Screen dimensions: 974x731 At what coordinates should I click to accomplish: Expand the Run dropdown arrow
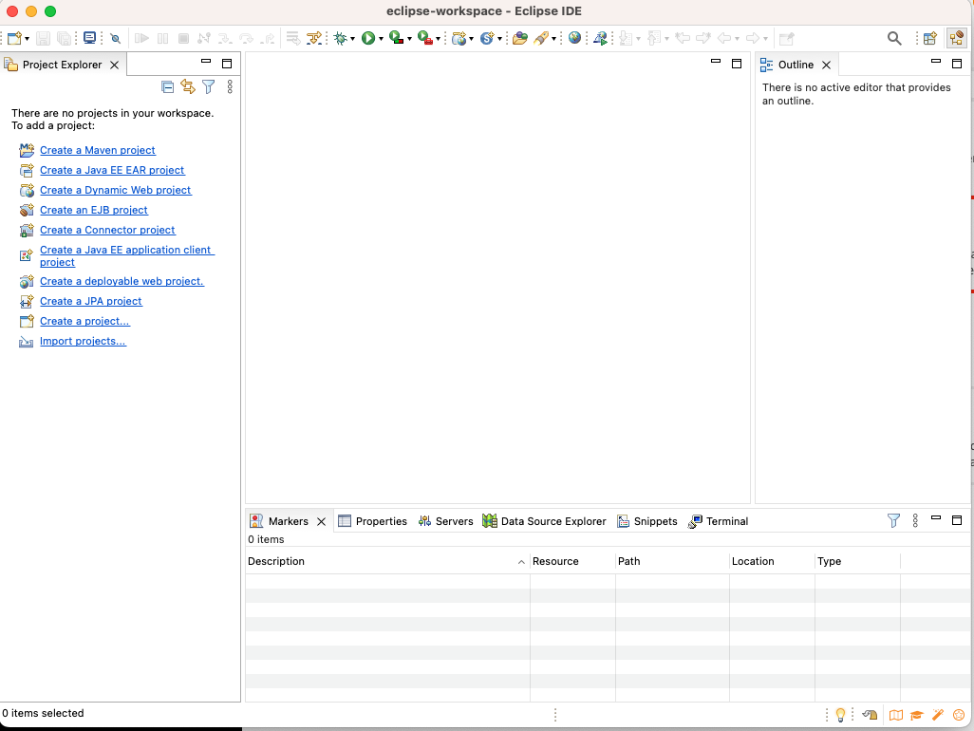381,39
